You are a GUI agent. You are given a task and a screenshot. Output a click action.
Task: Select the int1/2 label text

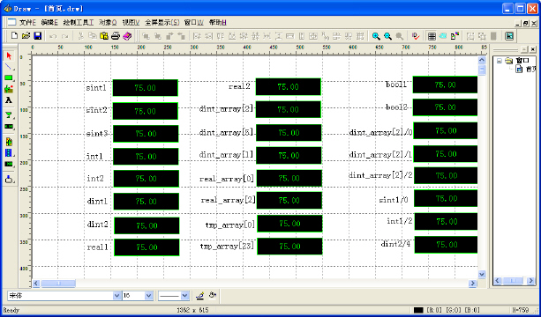[x=400, y=221]
